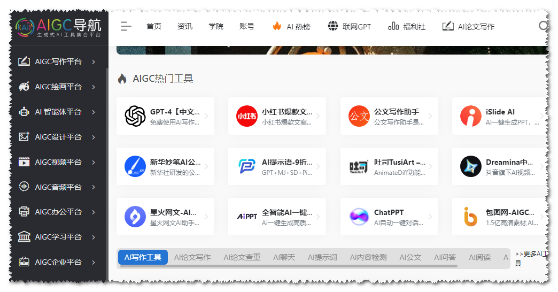Expand the AIGC企业平台 chevron
Viewport: 558px width, 292px height.
(94, 263)
